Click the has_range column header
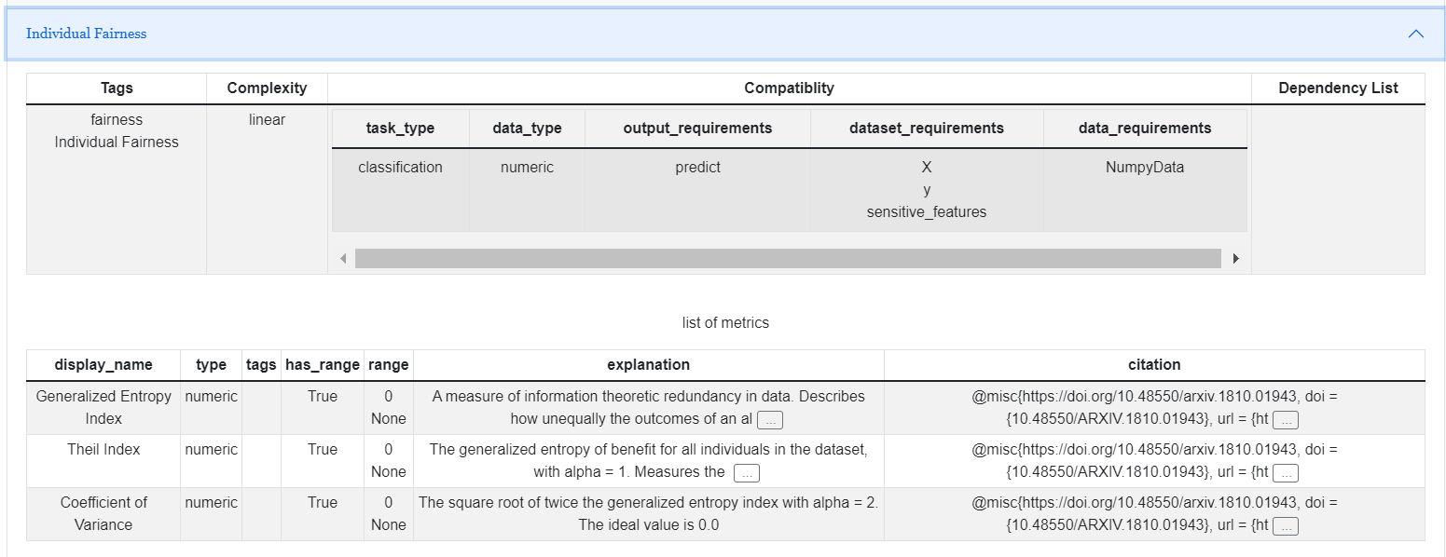1446x557 pixels. (323, 365)
